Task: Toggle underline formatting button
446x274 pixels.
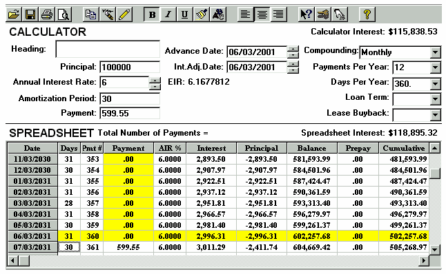Action: tap(185, 14)
